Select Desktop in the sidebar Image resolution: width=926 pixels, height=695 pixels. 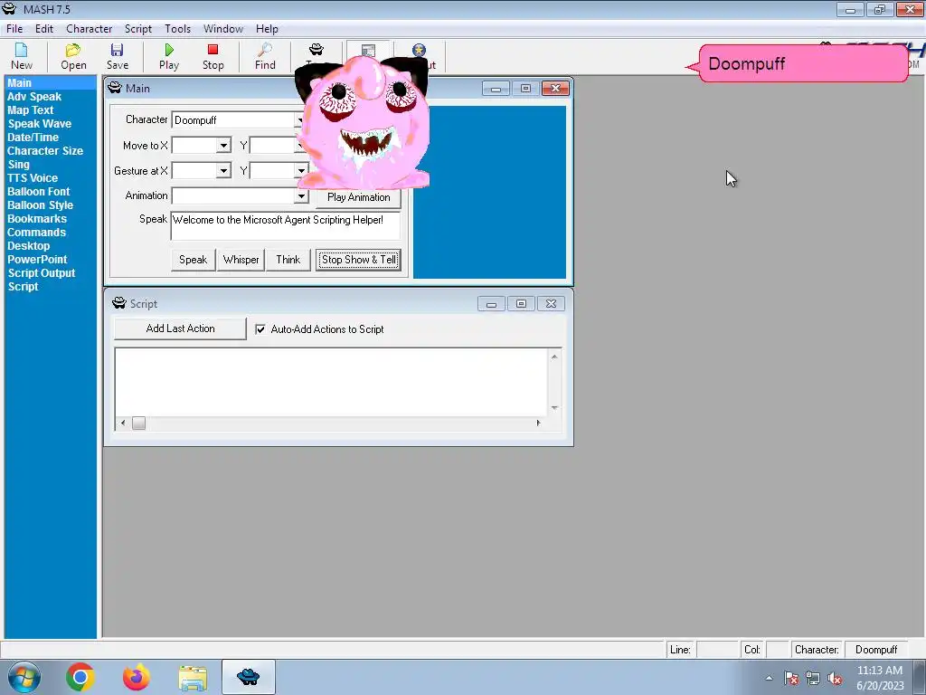click(x=28, y=246)
